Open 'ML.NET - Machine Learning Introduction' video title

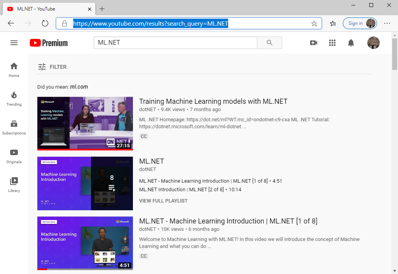pyautogui.click(x=228, y=221)
